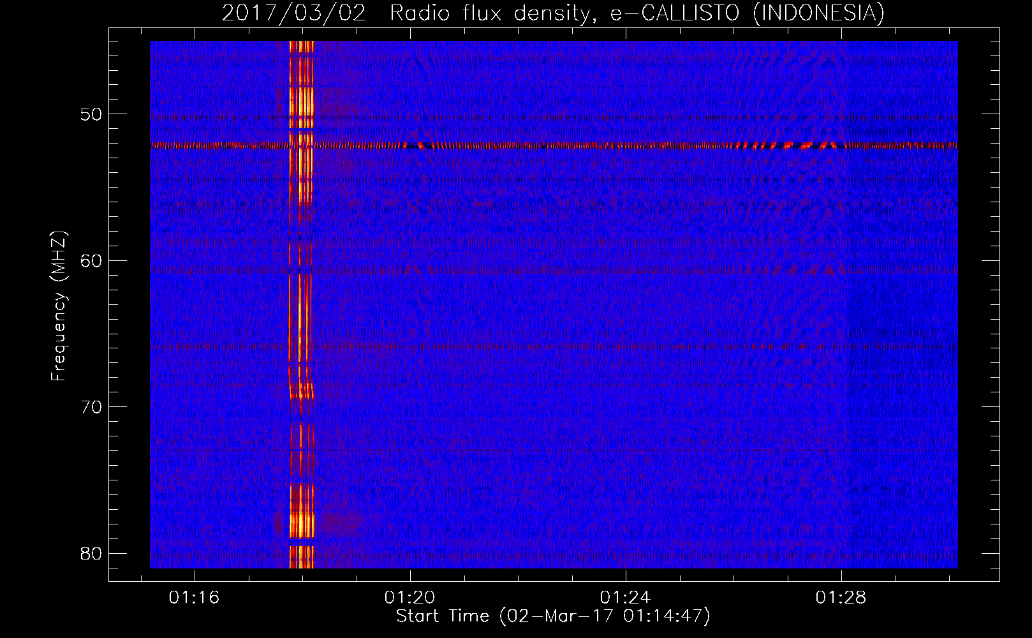Click the 50 frequency tick label
The image size is (1032, 638).
(x=91, y=115)
